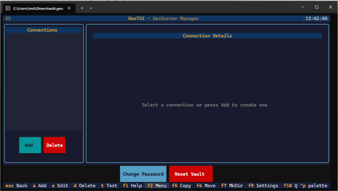Screen dimensions: 338x191
Task: Click 'Select a connection or press Add' message
Action: (x=206, y=105)
